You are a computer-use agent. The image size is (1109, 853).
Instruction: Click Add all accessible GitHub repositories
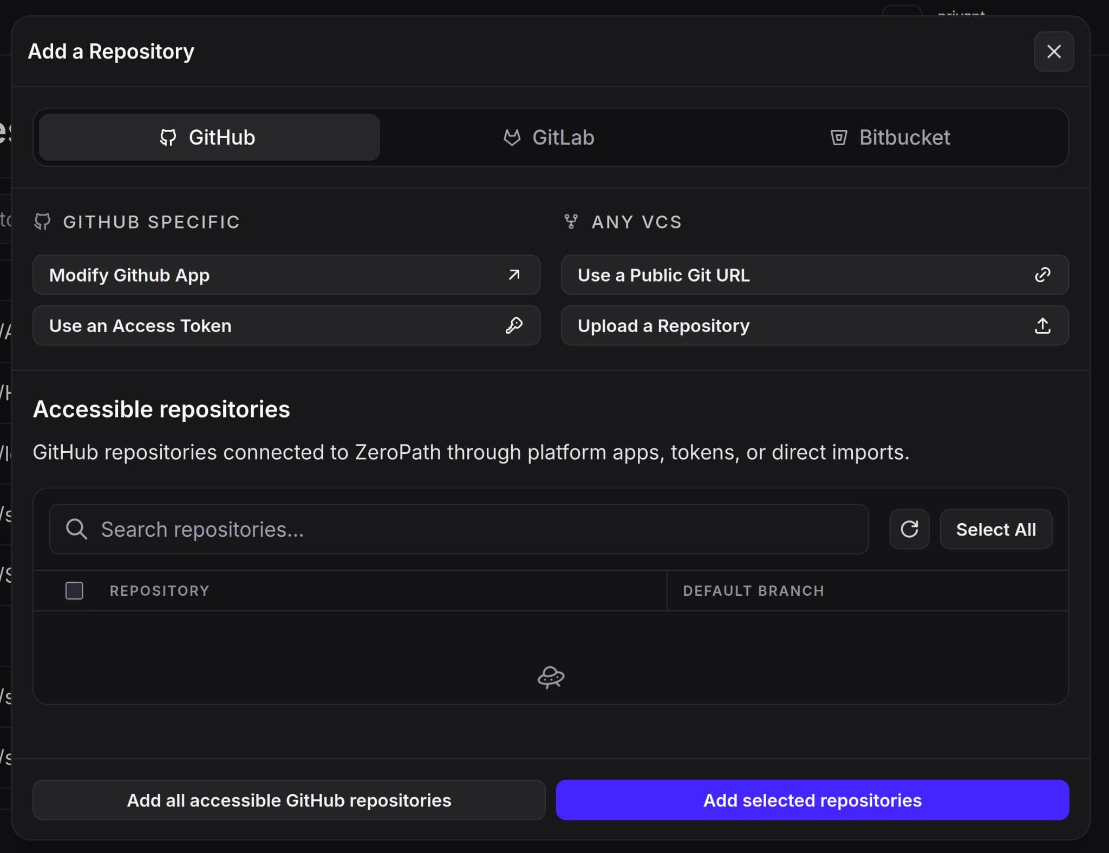(289, 800)
